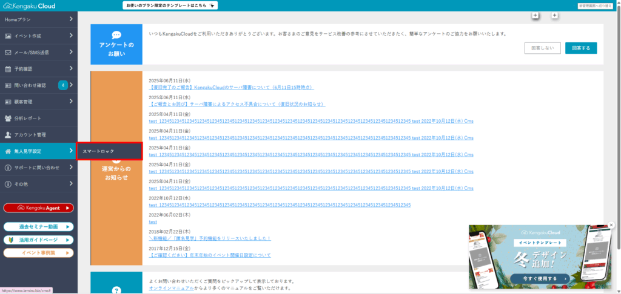Click the people icon beside 分析レポート
This screenshot has width=621, height=294.
[8, 118]
